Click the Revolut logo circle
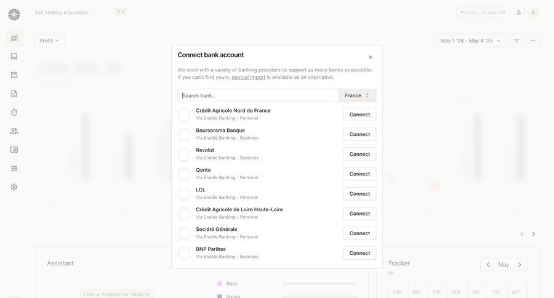 (x=183, y=154)
